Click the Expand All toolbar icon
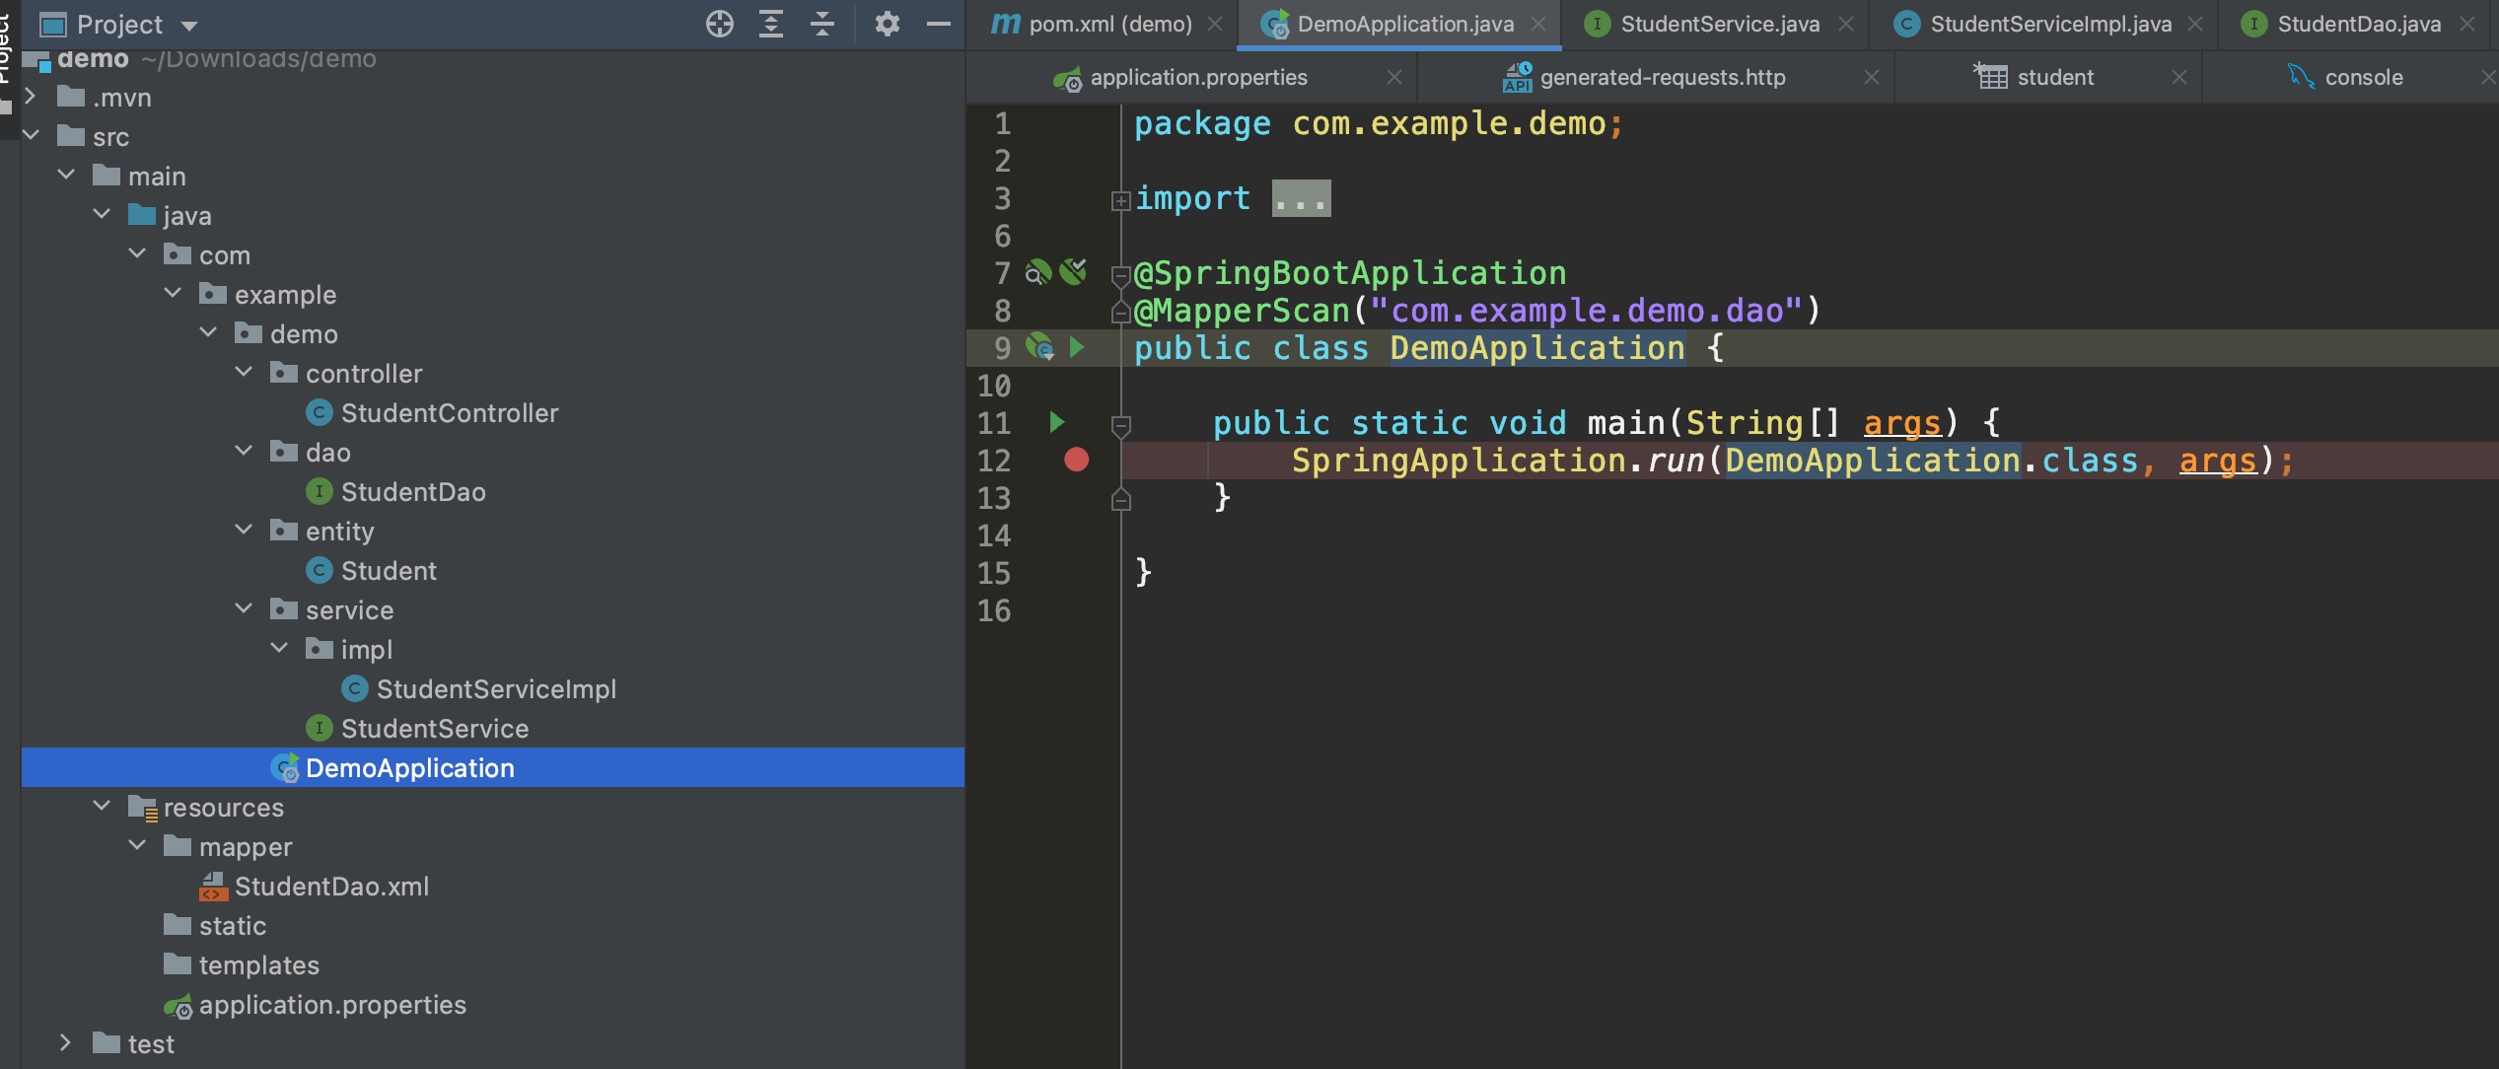The width and height of the screenshot is (2499, 1069). [771, 24]
